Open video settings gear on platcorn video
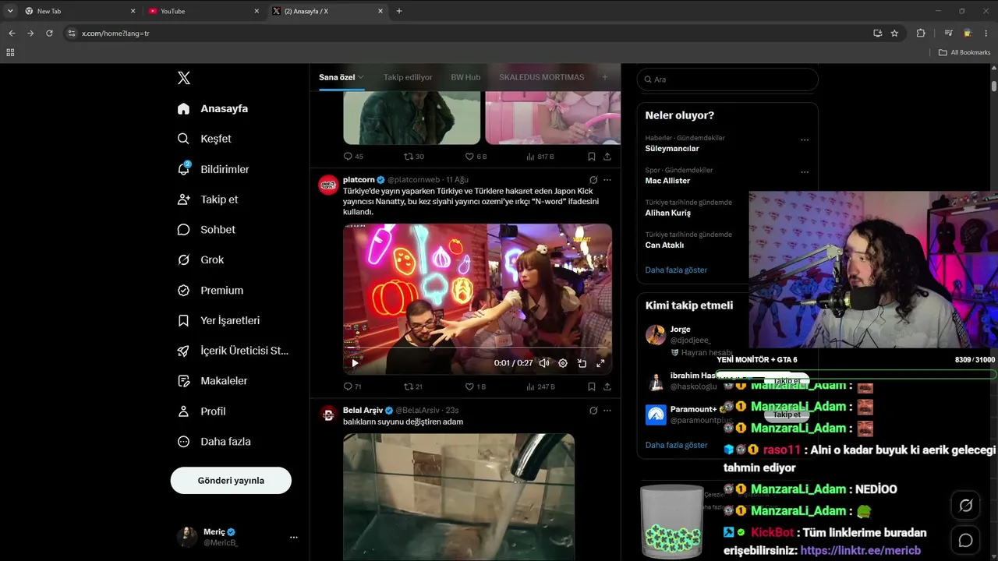This screenshot has width=998, height=561. tap(563, 363)
